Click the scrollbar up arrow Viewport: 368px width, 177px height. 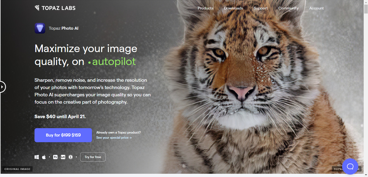366,2
